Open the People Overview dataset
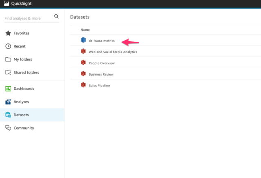Screen dimensions: 261x178 102,63
